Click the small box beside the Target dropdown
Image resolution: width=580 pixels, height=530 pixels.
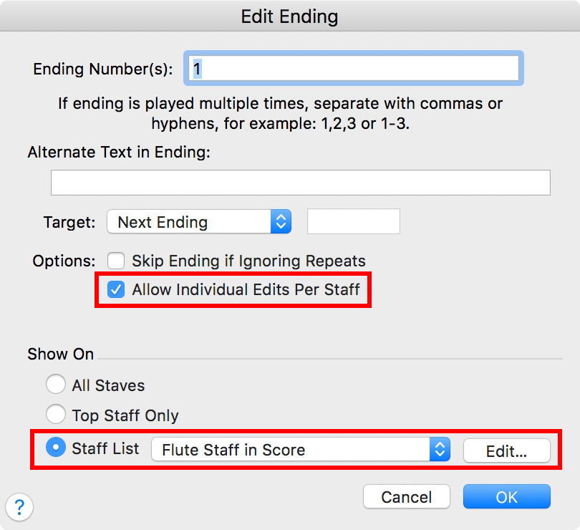353,222
